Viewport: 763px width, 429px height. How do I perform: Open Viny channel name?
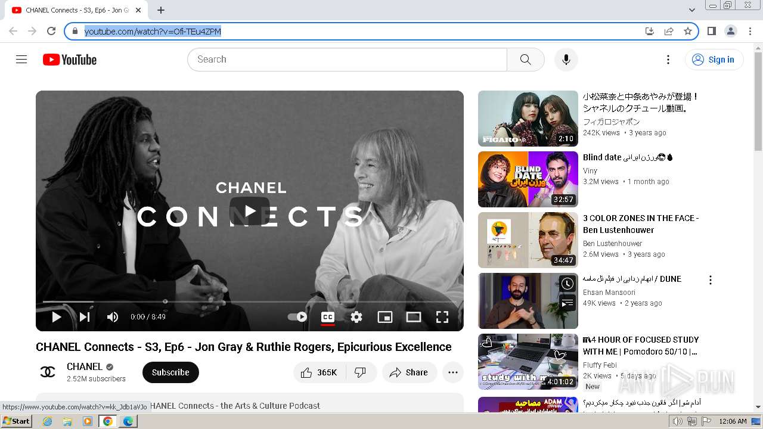click(590, 171)
